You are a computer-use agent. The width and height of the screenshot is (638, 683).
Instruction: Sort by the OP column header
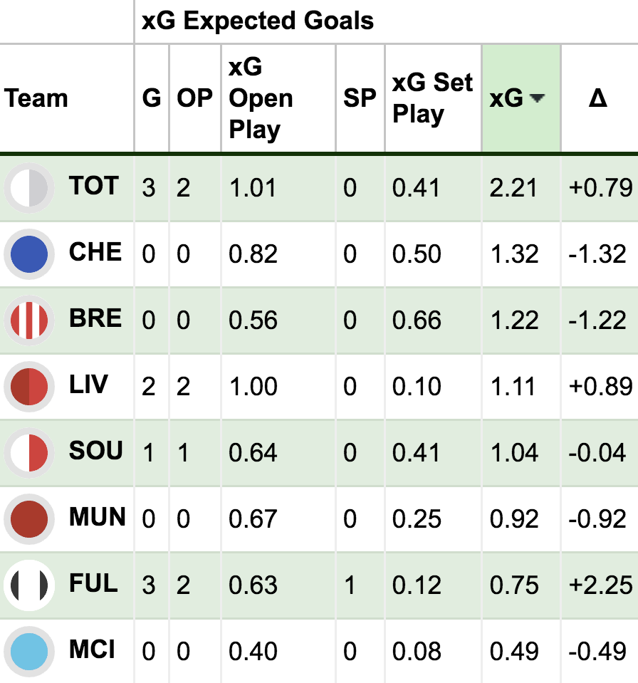[195, 98]
